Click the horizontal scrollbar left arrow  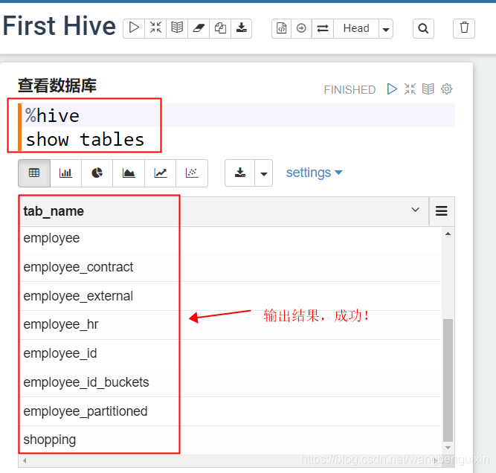pyautogui.click(x=25, y=460)
